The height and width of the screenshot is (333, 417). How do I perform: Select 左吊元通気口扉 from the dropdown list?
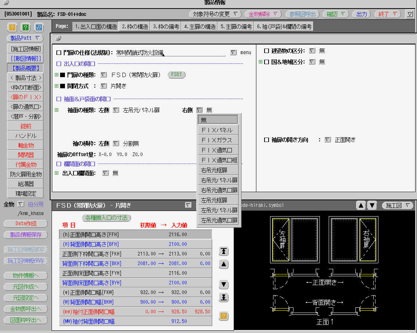point(218,220)
